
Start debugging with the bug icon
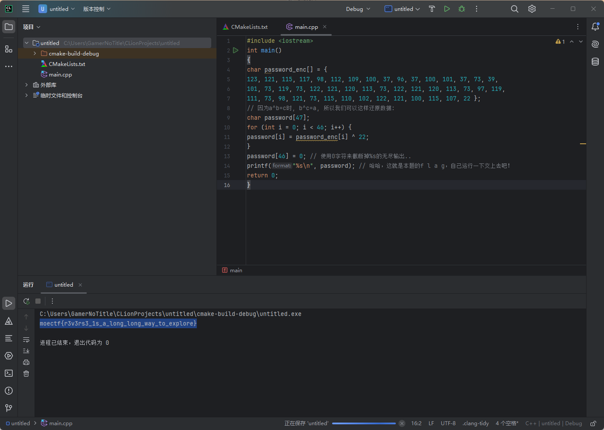(x=462, y=9)
